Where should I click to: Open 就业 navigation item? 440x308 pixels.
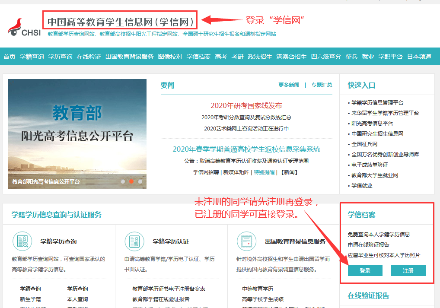(x=368, y=57)
